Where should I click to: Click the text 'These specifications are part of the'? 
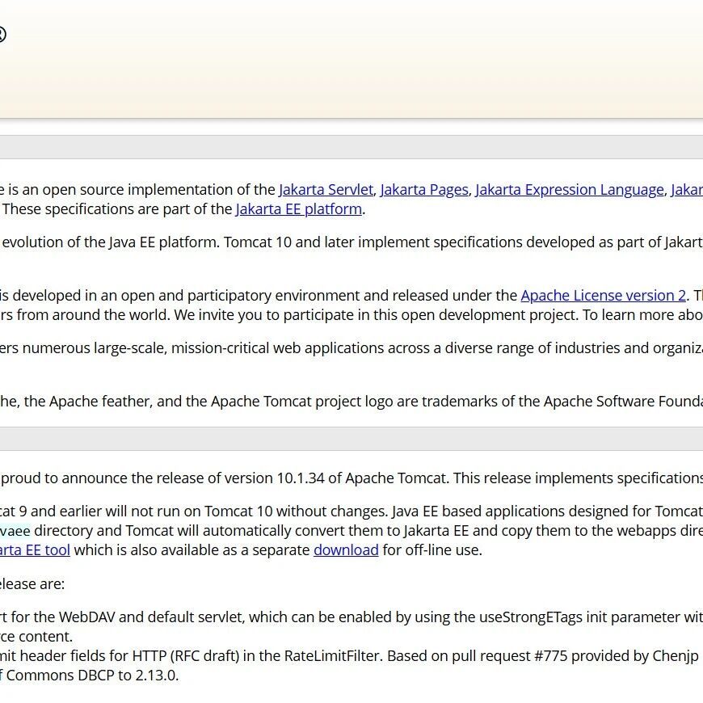[x=117, y=209]
